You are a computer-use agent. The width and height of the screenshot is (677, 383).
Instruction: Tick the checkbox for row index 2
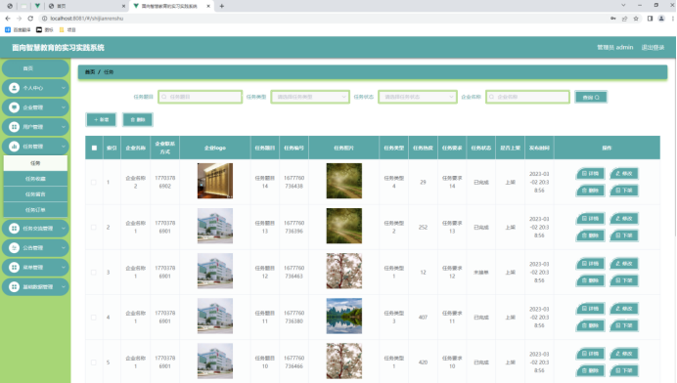pos(94,228)
